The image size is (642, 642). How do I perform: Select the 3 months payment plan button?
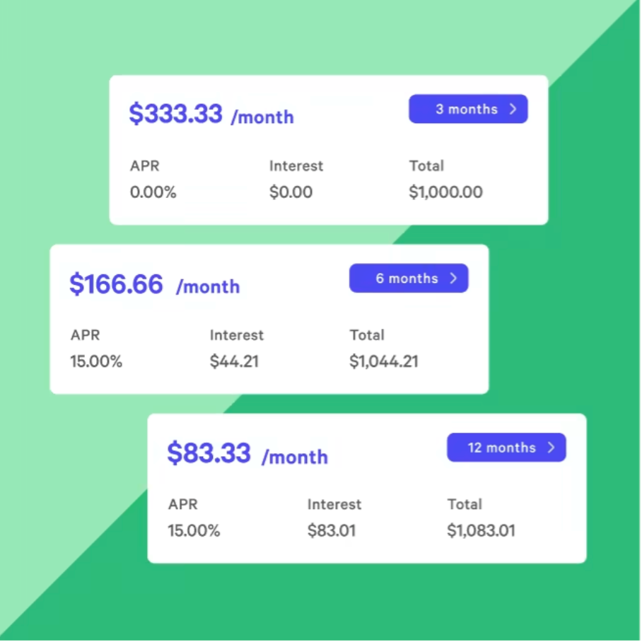(x=467, y=110)
